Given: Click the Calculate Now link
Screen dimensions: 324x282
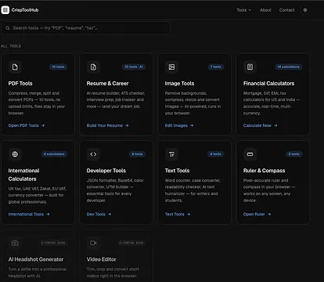Looking at the screenshot, I should click(261, 125).
